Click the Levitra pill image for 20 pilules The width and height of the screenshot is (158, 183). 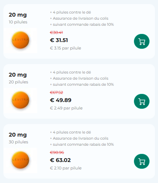[x=20, y=100]
